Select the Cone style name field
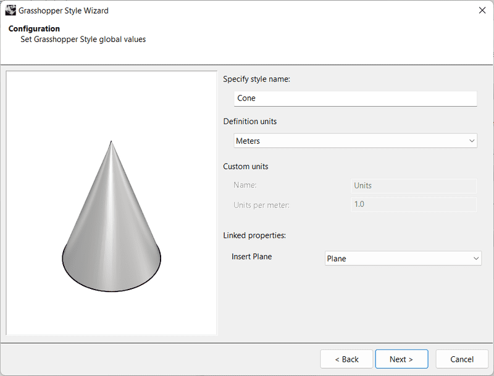Viewport: 494px width, 376px height. coord(356,98)
